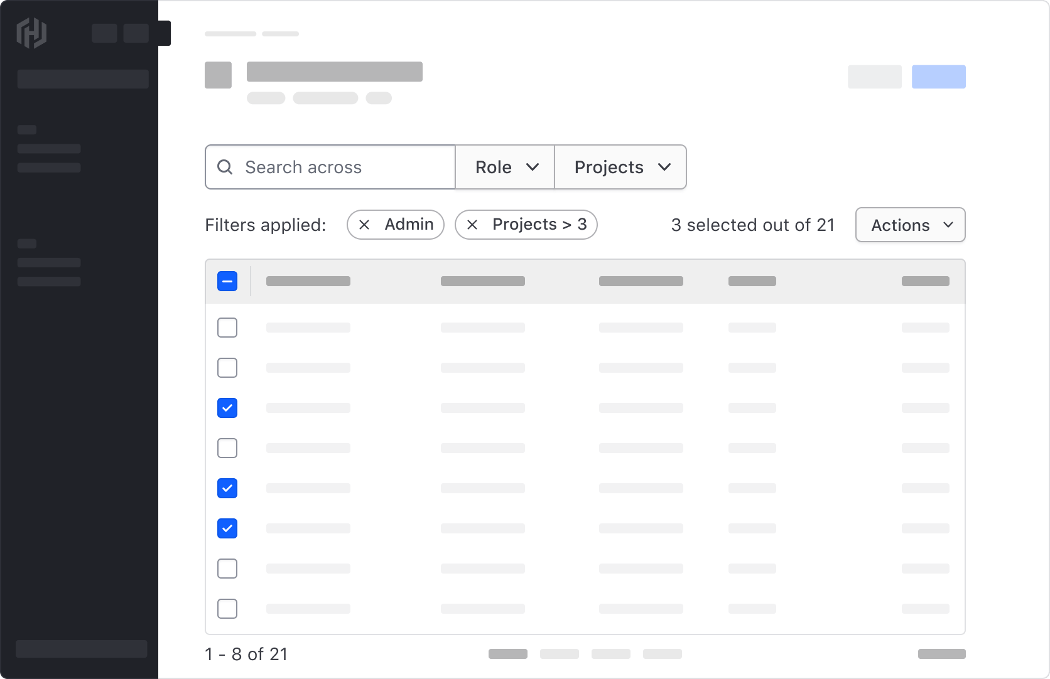The height and width of the screenshot is (679, 1050).
Task: Click the avatar square beside the page title
Action: coord(217,75)
